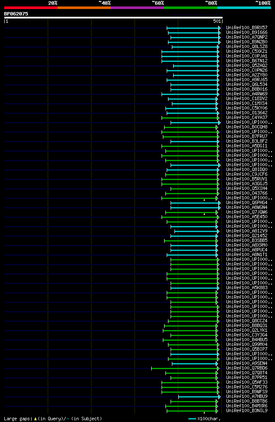
Task: Open the UniRef100_A7QNP2 hit label
Action: (x=247, y=37)
